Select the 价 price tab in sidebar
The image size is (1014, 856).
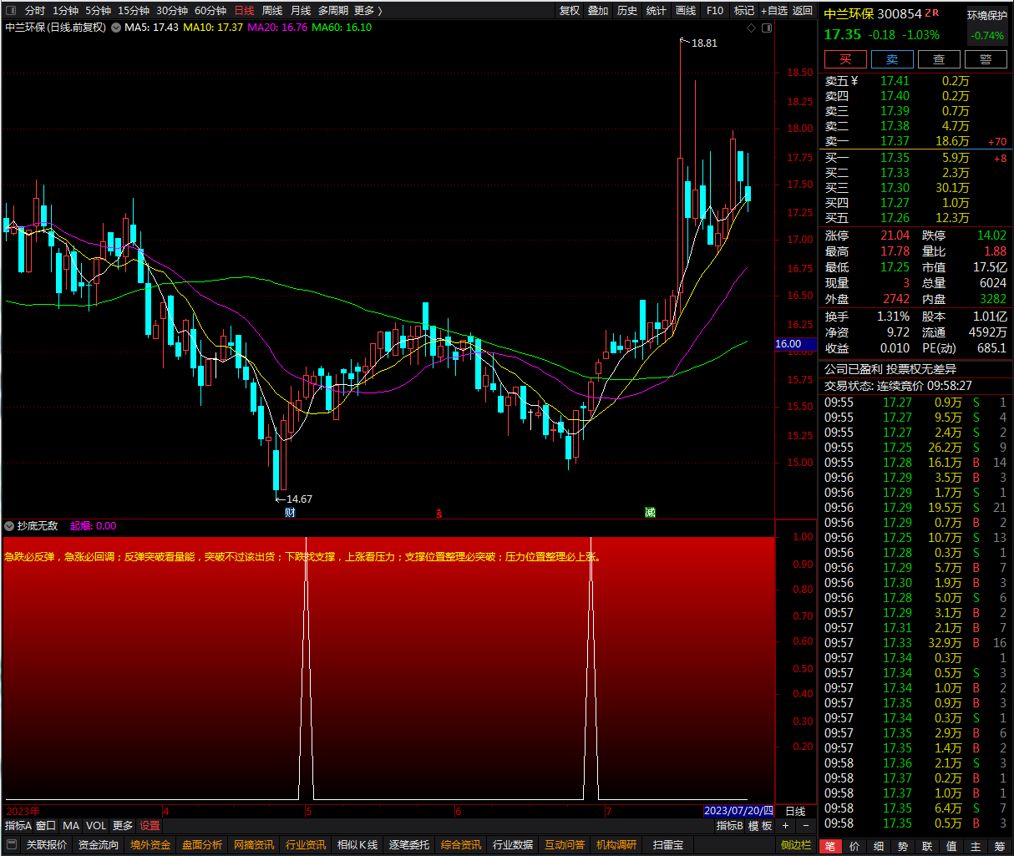coord(854,846)
